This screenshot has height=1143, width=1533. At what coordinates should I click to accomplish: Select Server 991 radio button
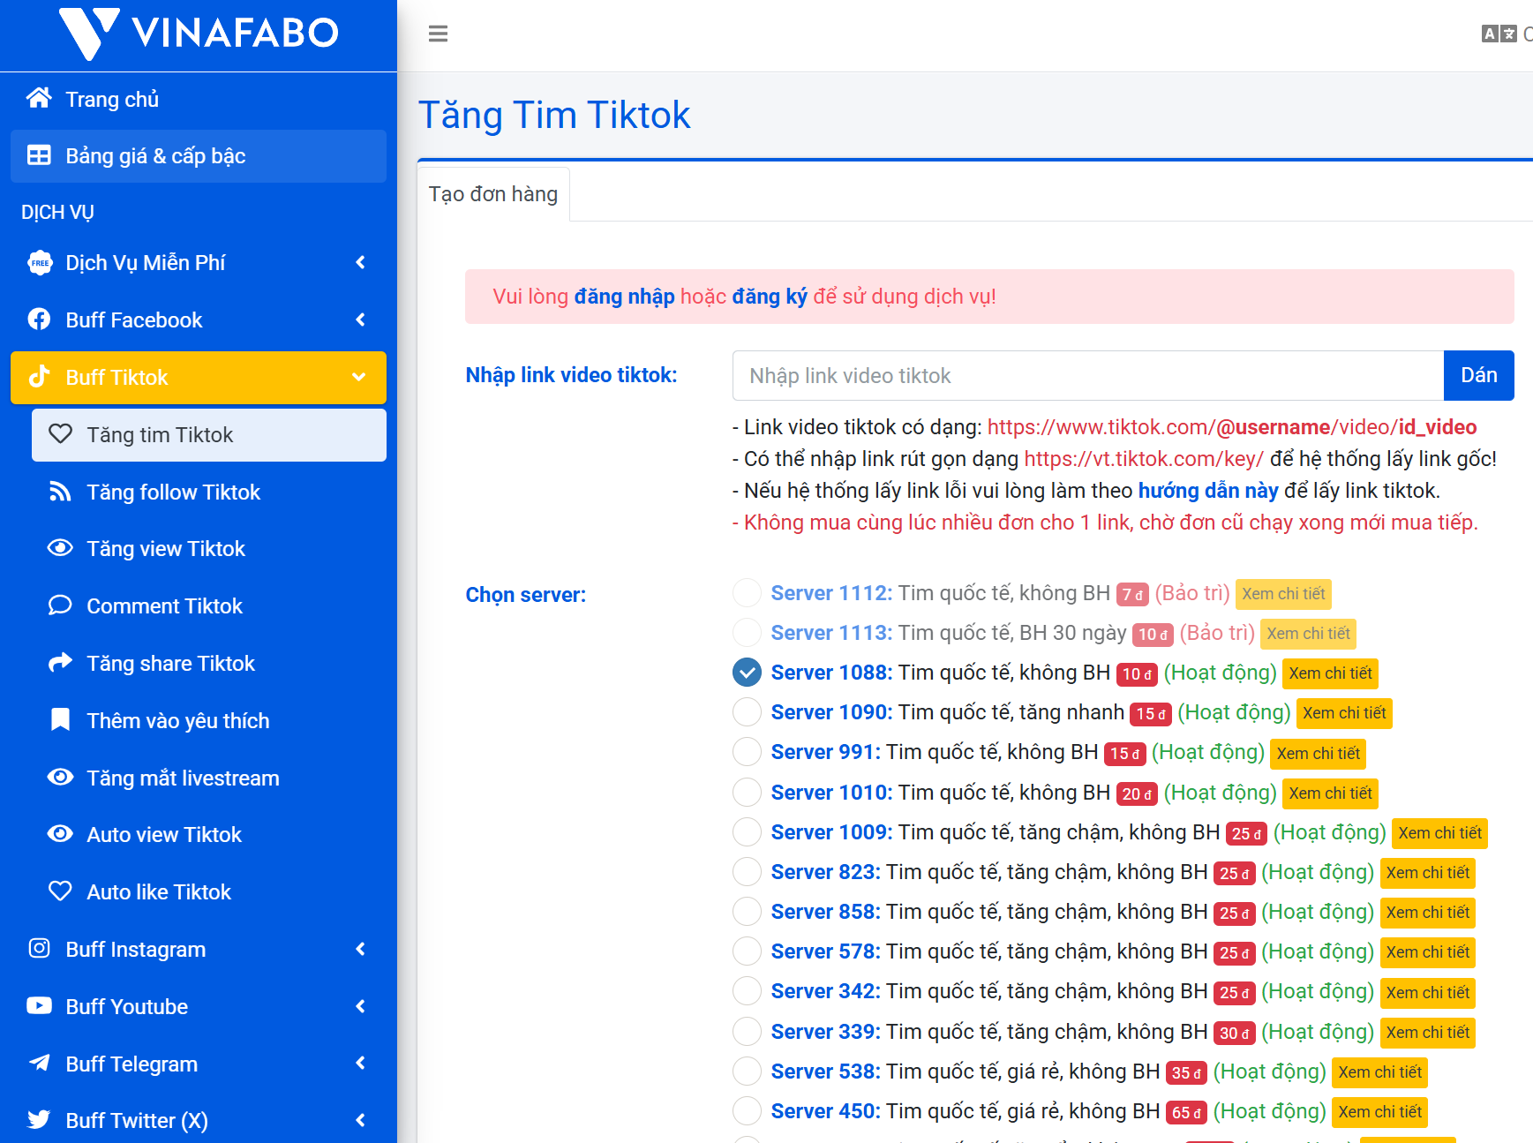(747, 751)
